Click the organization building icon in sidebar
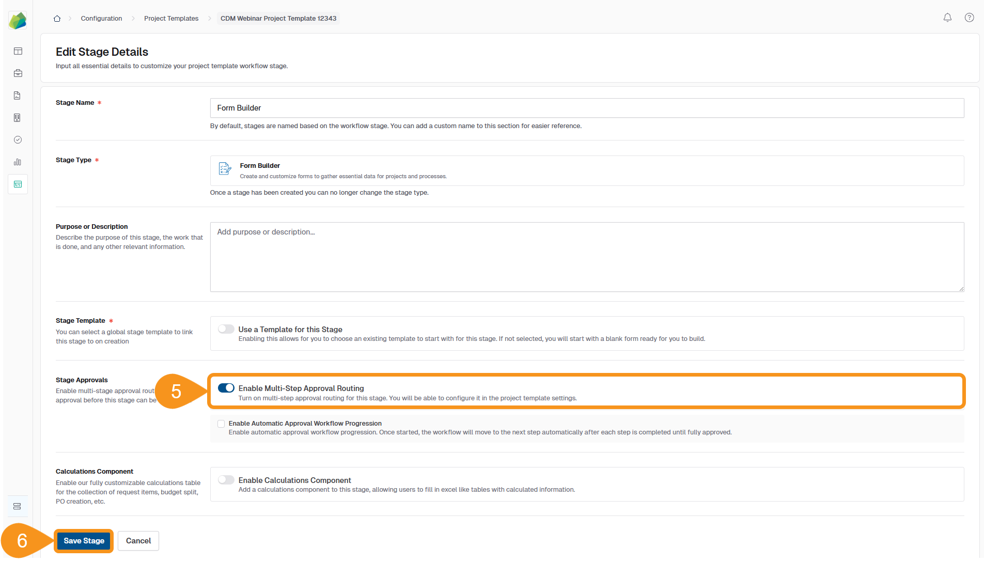The image size is (984, 562). (18, 118)
